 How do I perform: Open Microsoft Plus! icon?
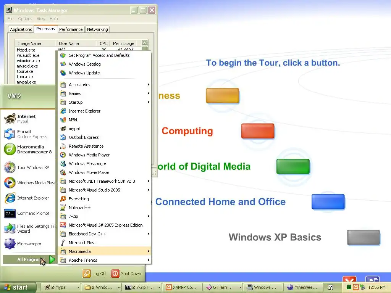[63, 242]
